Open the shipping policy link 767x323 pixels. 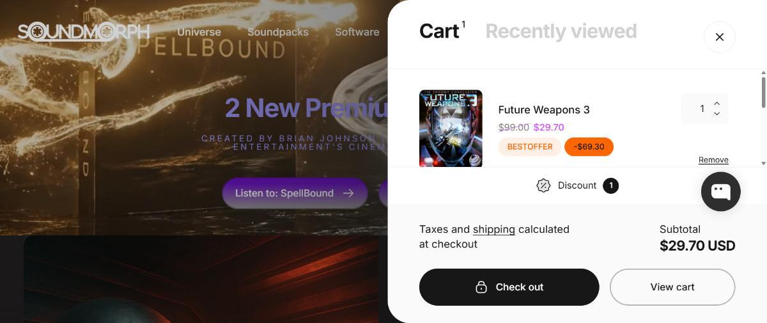pos(494,229)
